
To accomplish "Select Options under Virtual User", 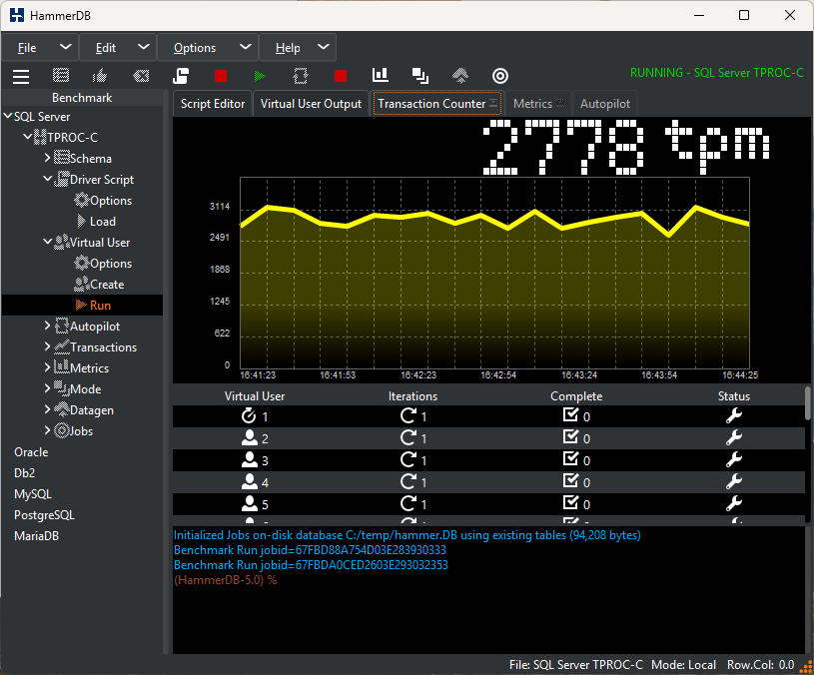I will point(103,263).
